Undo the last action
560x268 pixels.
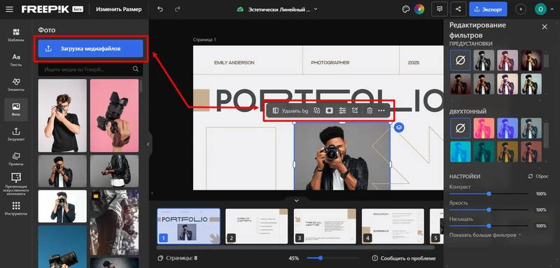[x=160, y=9]
